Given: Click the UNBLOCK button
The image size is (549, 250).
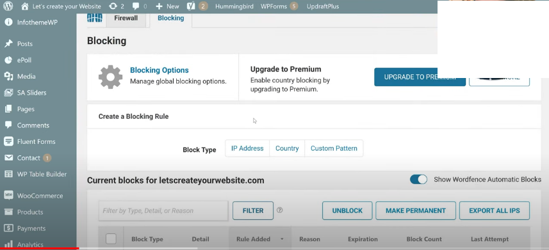Looking at the screenshot, I should (347, 210).
